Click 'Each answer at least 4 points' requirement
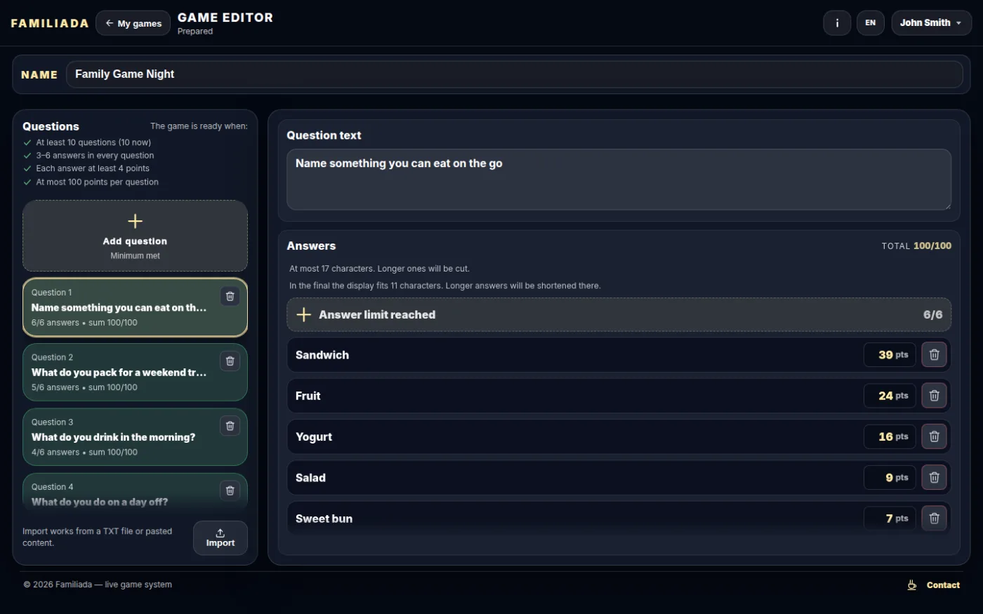 pos(93,168)
